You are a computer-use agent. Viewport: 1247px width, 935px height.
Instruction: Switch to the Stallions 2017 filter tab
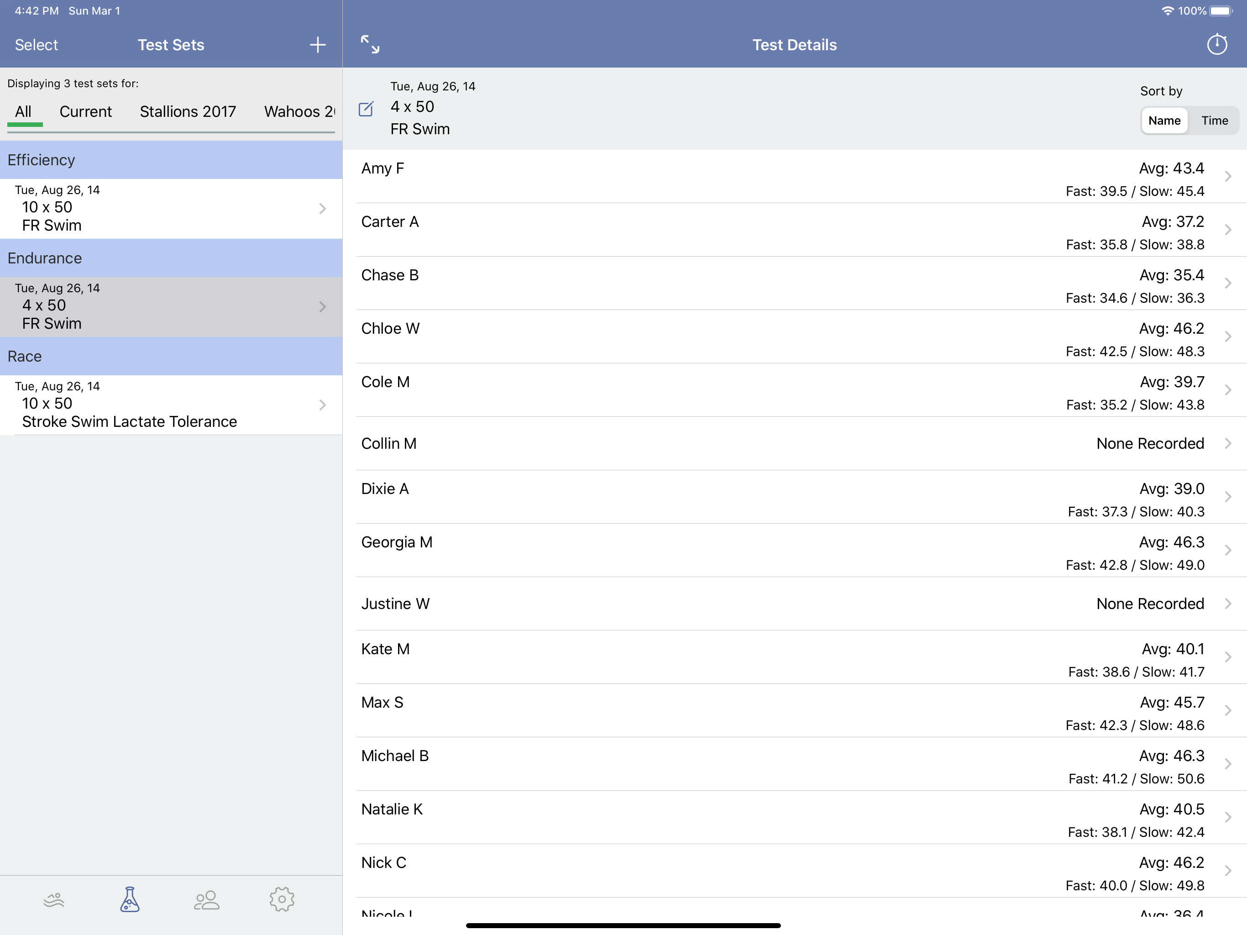tap(188, 112)
